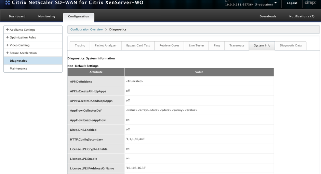Expand Secure Acceleration plus icon
The width and height of the screenshot is (321, 174).
coord(8,53)
